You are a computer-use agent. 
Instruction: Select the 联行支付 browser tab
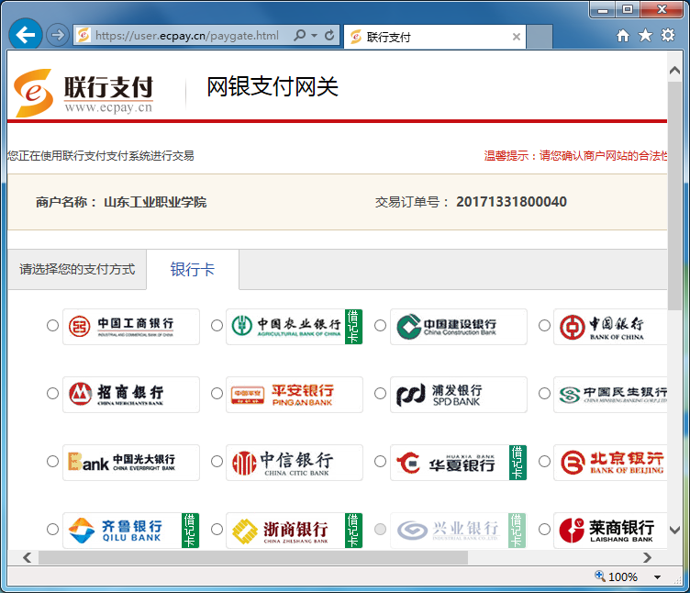pos(431,37)
